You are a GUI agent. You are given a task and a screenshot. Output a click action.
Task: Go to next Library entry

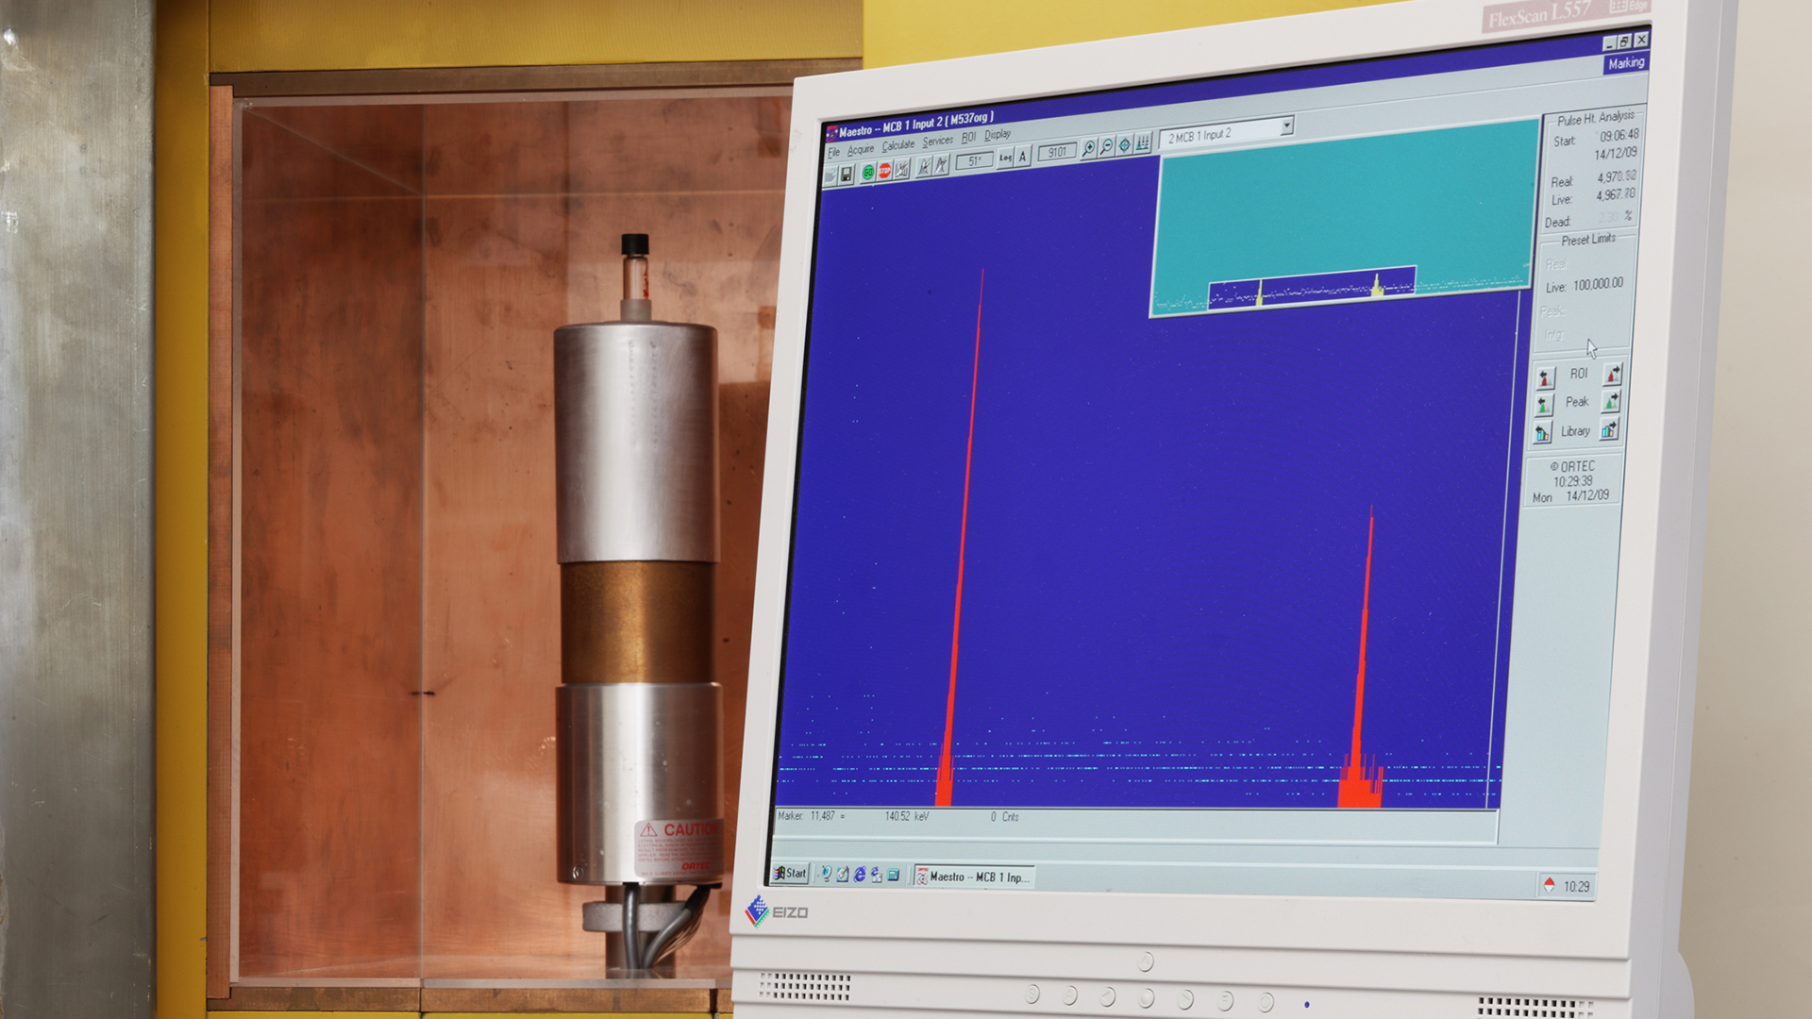1609,430
